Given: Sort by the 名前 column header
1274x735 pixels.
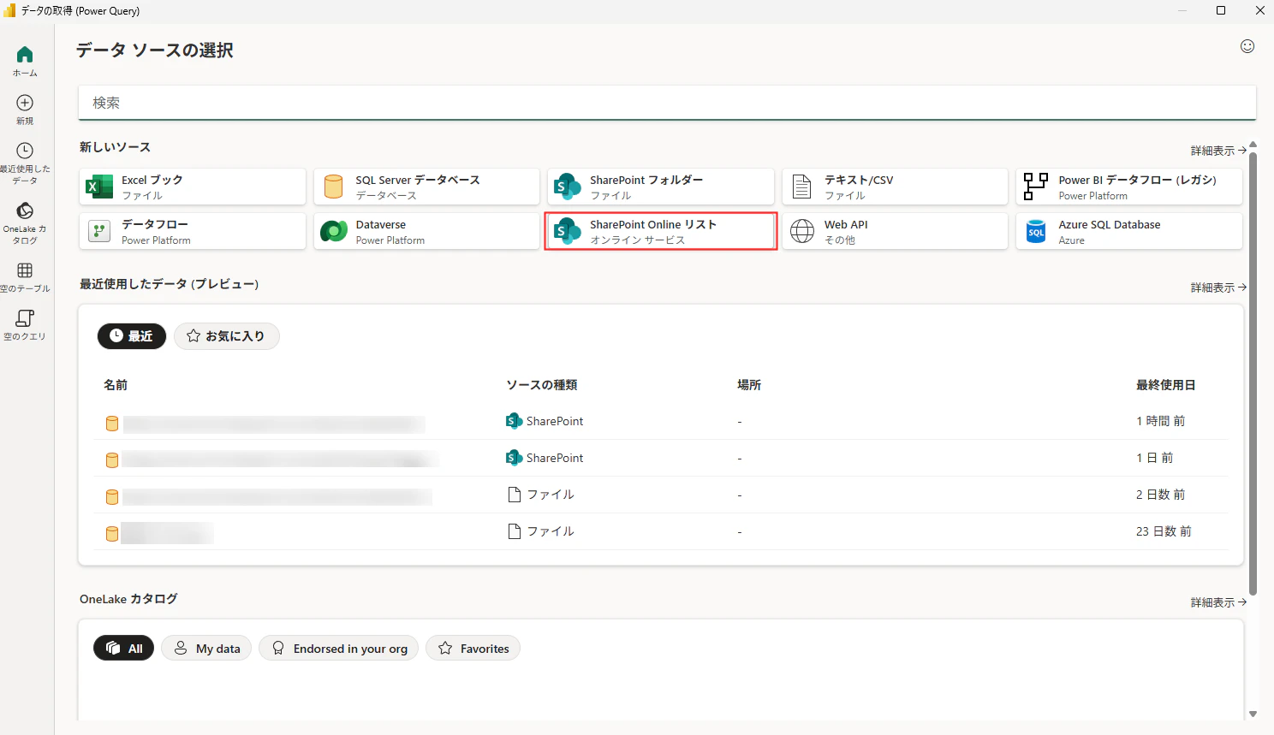Looking at the screenshot, I should 116,385.
